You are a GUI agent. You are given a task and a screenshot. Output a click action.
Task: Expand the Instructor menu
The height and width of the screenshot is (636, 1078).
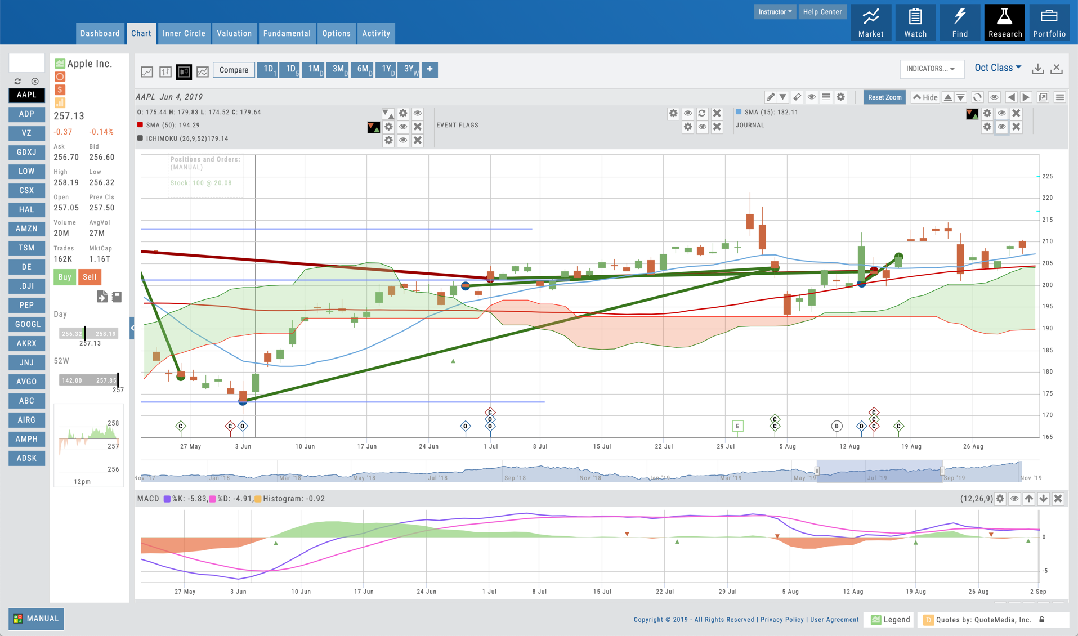pyautogui.click(x=775, y=12)
